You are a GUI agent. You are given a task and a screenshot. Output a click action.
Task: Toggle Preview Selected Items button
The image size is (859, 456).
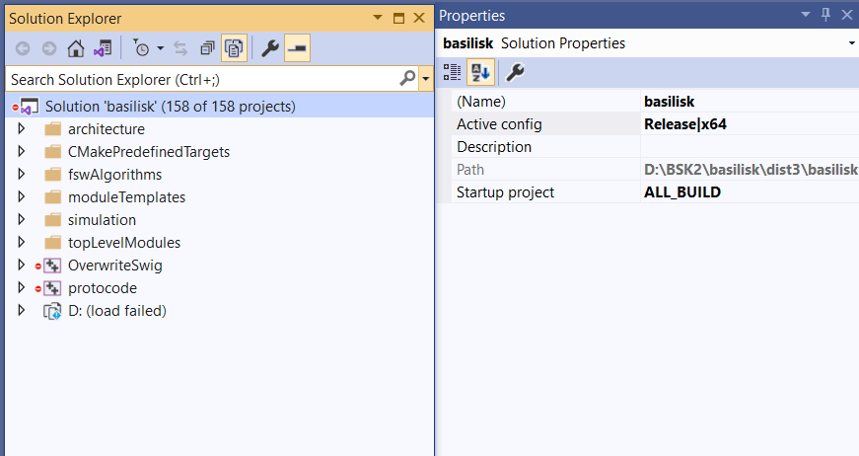point(297,47)
